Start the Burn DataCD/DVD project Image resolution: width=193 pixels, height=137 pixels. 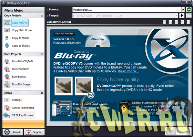pos(22,61)
